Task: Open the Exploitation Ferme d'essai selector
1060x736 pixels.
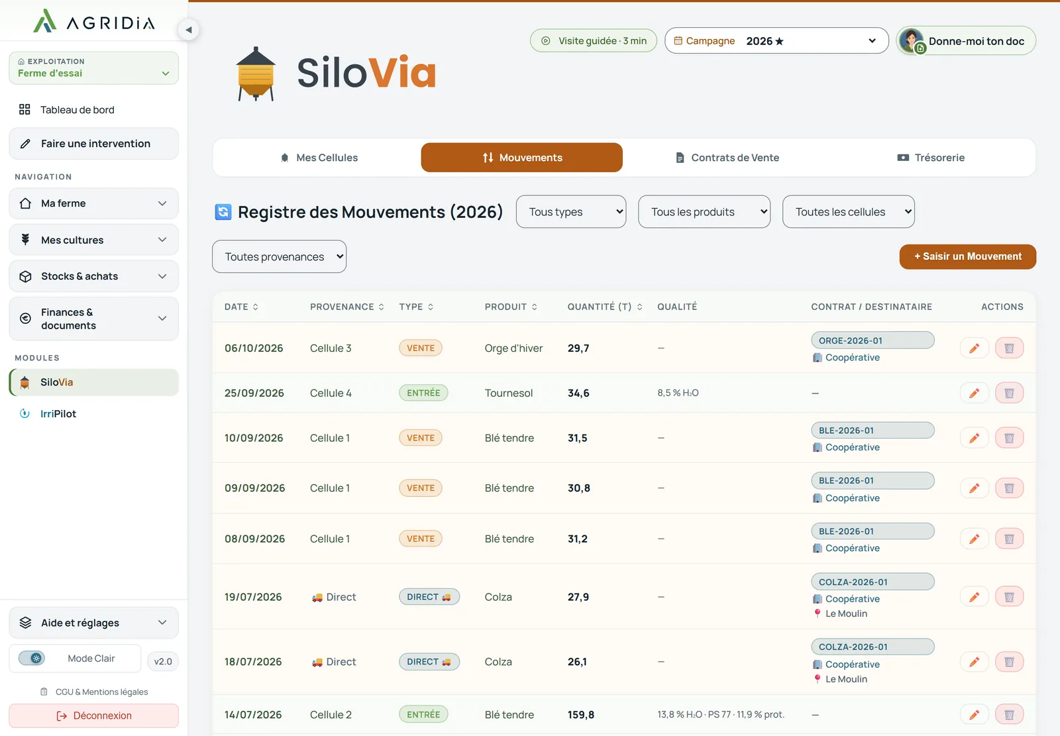Action: (93, 68)
